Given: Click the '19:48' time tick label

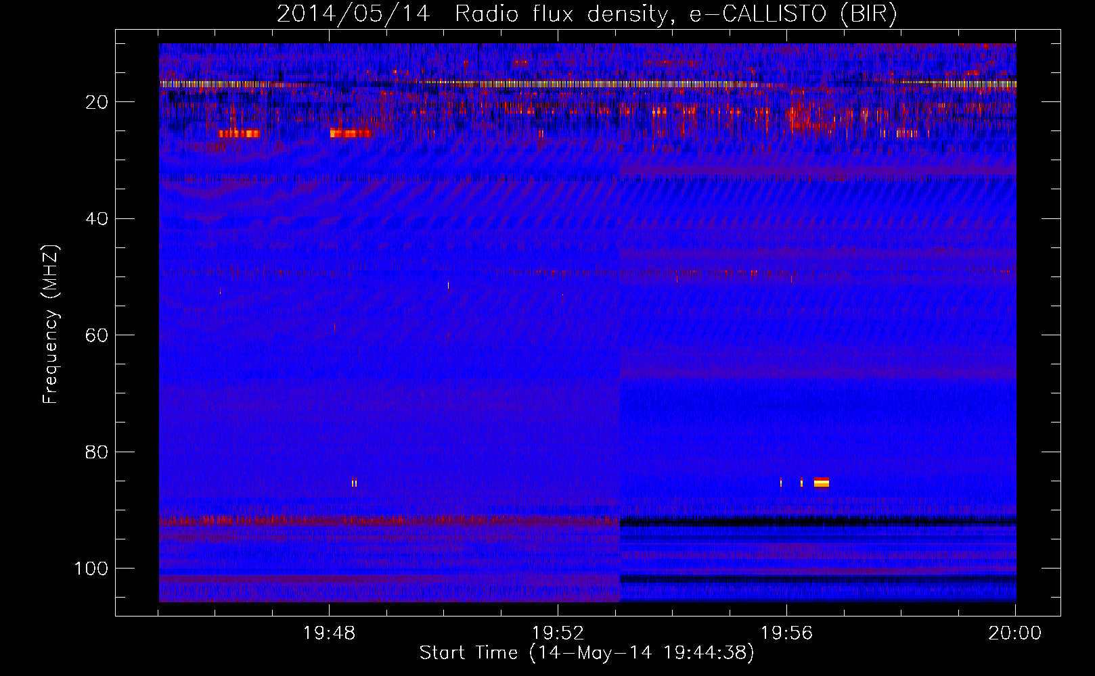Looking at the screenshot, I should coord(329,633).
